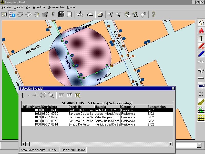Select the dashed rectangle selection tool

[201, 94]
